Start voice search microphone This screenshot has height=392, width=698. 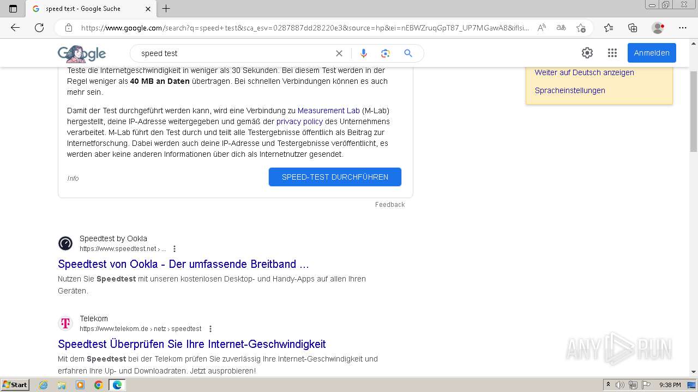point(364,53)
